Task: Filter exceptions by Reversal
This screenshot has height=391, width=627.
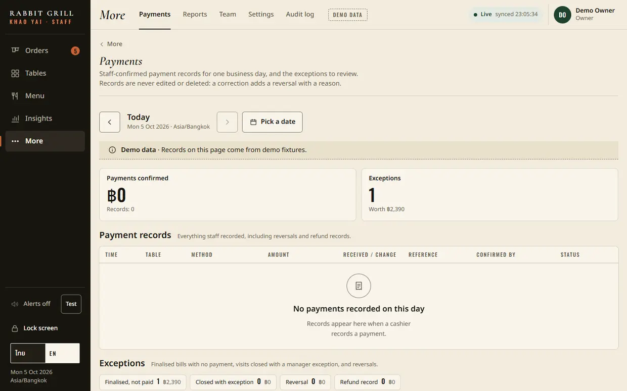Action: [x=305, y=382]
